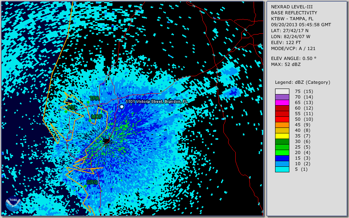This screenshot has height=218, width=349.
Task: Pick the 25 dBZ green swatch
Action: point(282,147)
